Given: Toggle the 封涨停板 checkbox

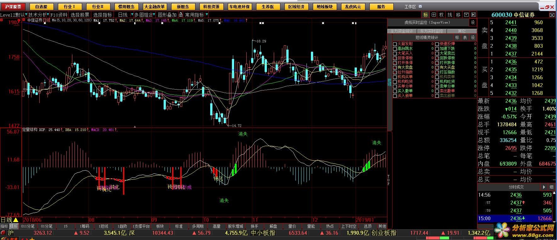Looking at the screenshot, I should tap(395, 58).
